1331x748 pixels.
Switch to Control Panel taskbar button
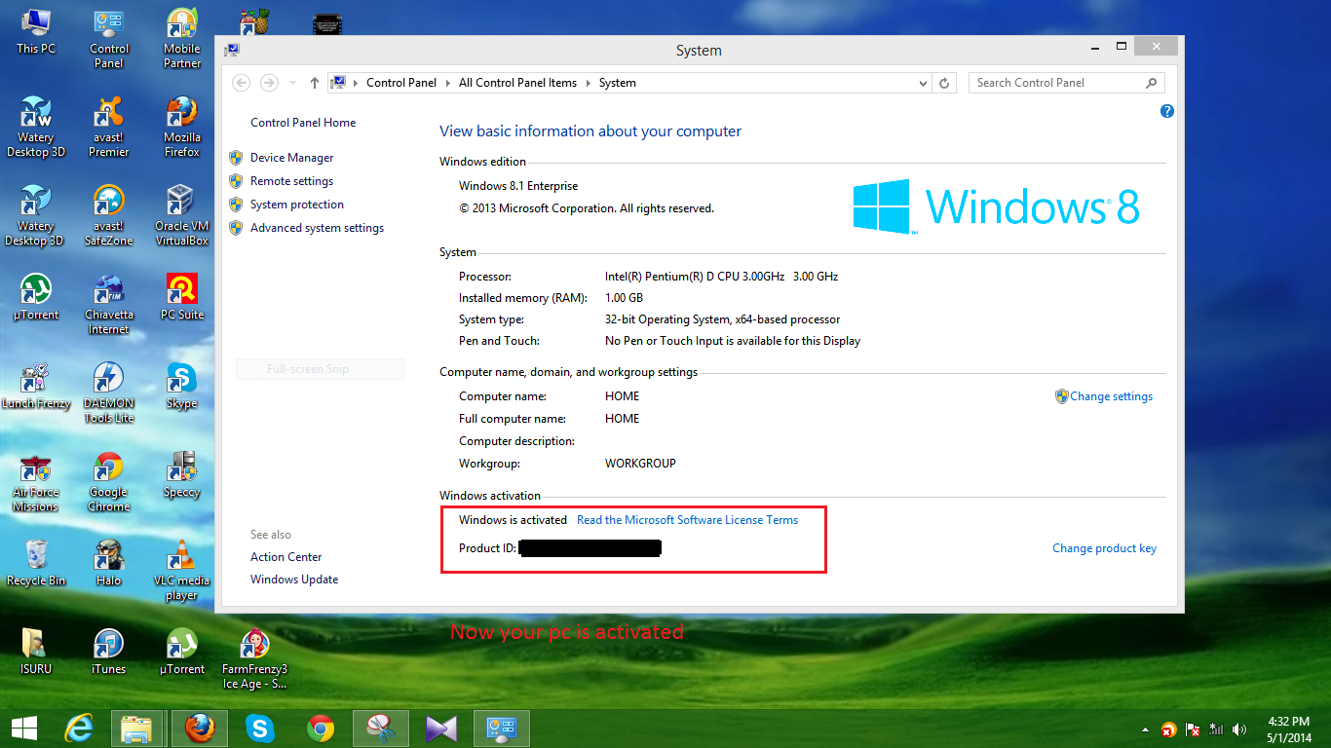(x=501, y=728)
